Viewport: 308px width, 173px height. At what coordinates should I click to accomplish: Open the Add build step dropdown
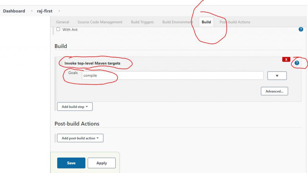[75, 107]
